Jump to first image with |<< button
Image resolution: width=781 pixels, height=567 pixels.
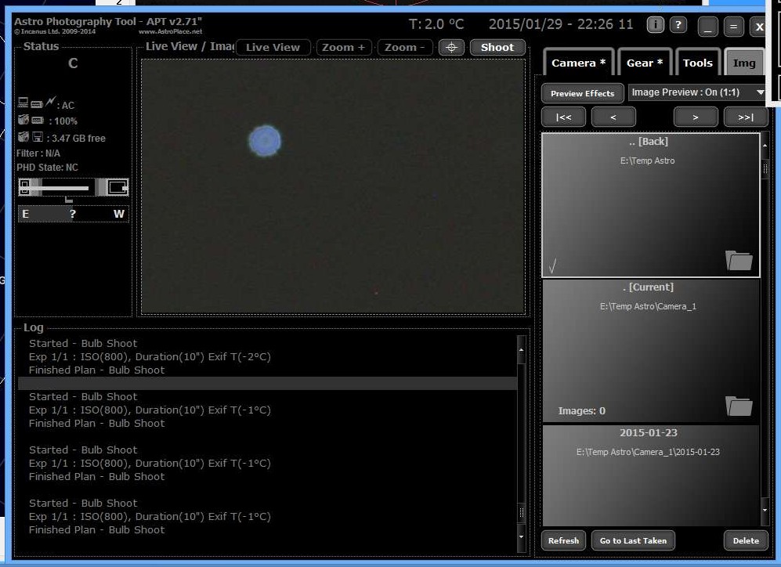tap(563, 117)
